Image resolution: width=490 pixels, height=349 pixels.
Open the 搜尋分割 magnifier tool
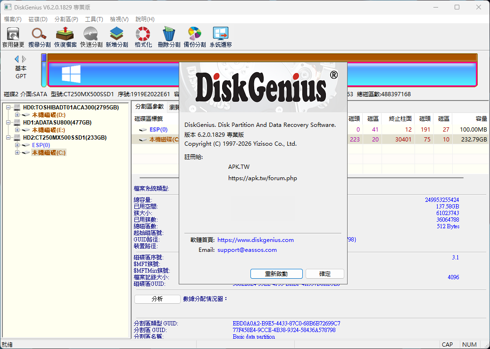39,37
